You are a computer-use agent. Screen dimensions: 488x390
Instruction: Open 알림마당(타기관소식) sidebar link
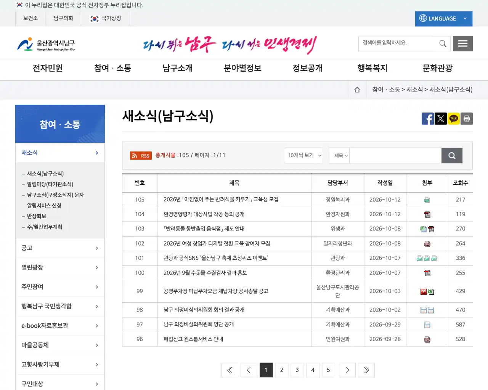coord(50,184)
